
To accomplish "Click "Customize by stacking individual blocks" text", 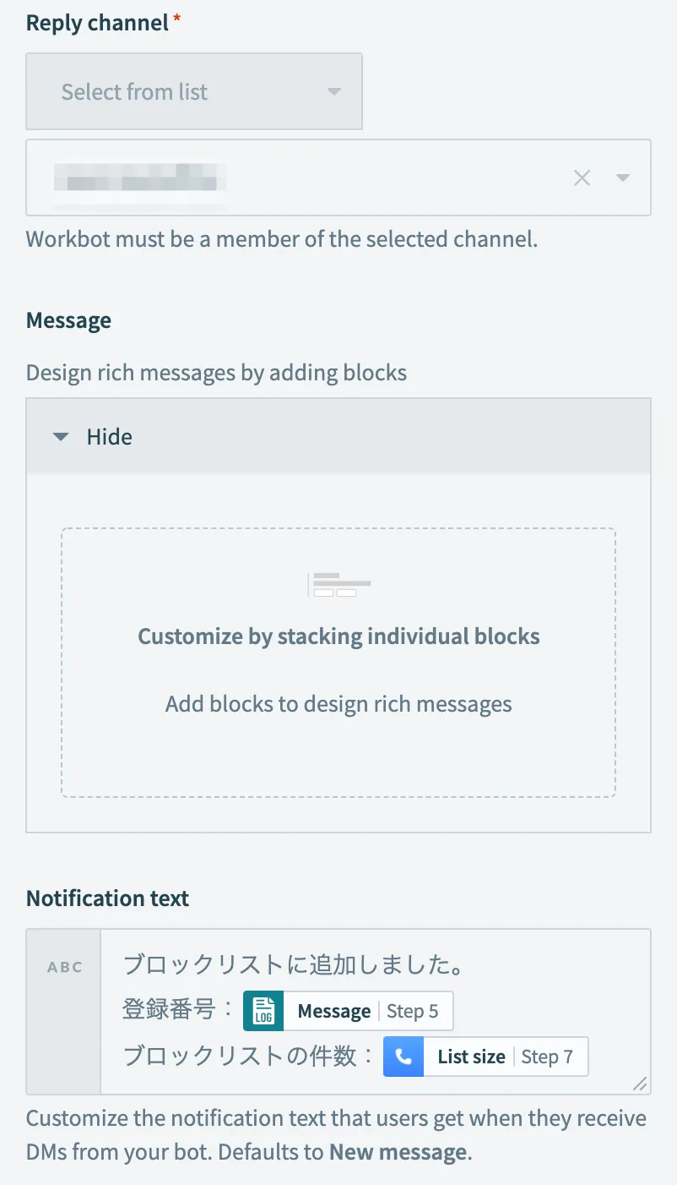I will [338, 636].
